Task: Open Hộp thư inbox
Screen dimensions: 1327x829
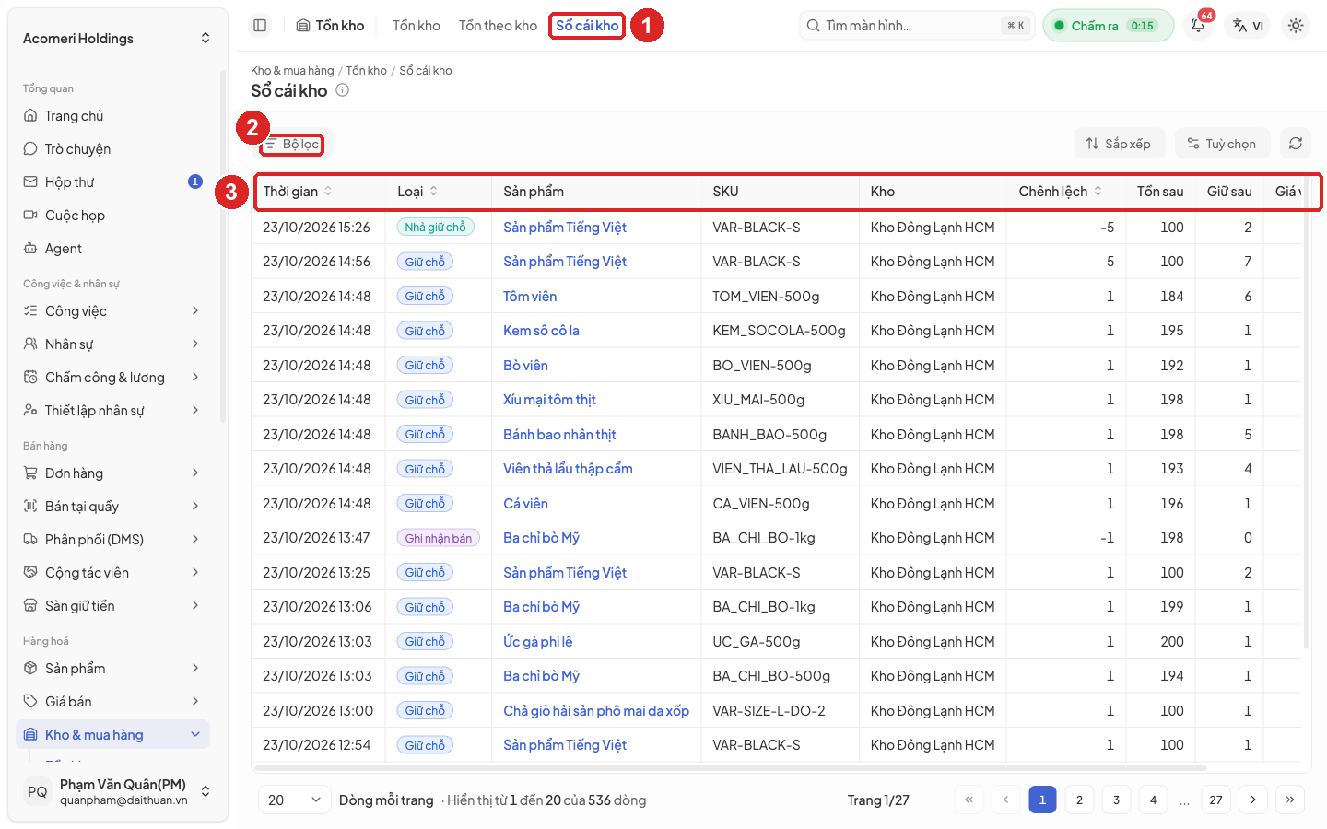Action: pos(113,182)
